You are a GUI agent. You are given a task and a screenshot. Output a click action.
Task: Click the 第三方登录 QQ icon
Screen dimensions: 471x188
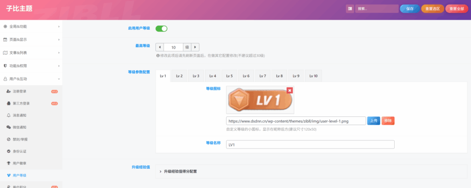[x=9, y=103]
